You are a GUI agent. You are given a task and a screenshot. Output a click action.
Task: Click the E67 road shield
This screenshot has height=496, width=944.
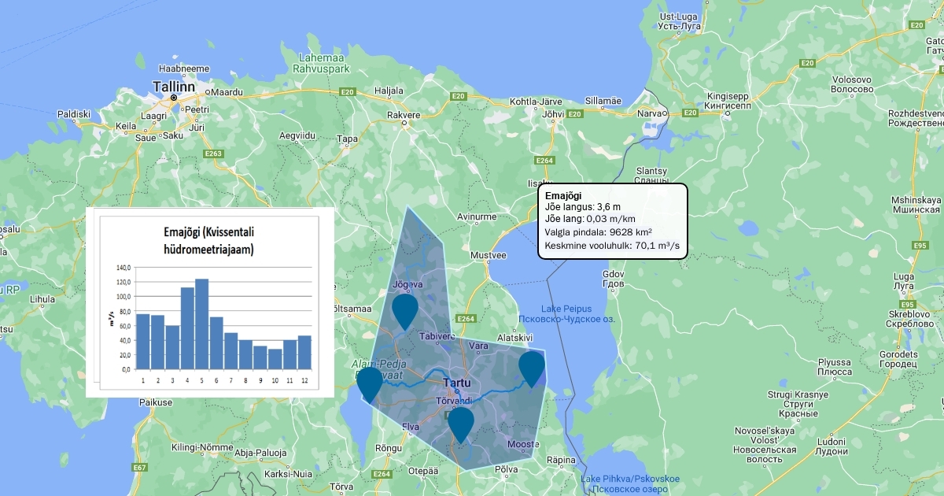(x=139, y=468)
